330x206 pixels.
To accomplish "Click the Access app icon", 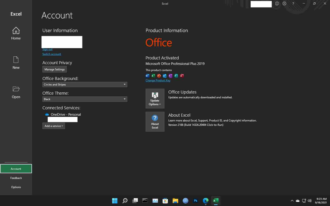I will (x=182, y=76).
